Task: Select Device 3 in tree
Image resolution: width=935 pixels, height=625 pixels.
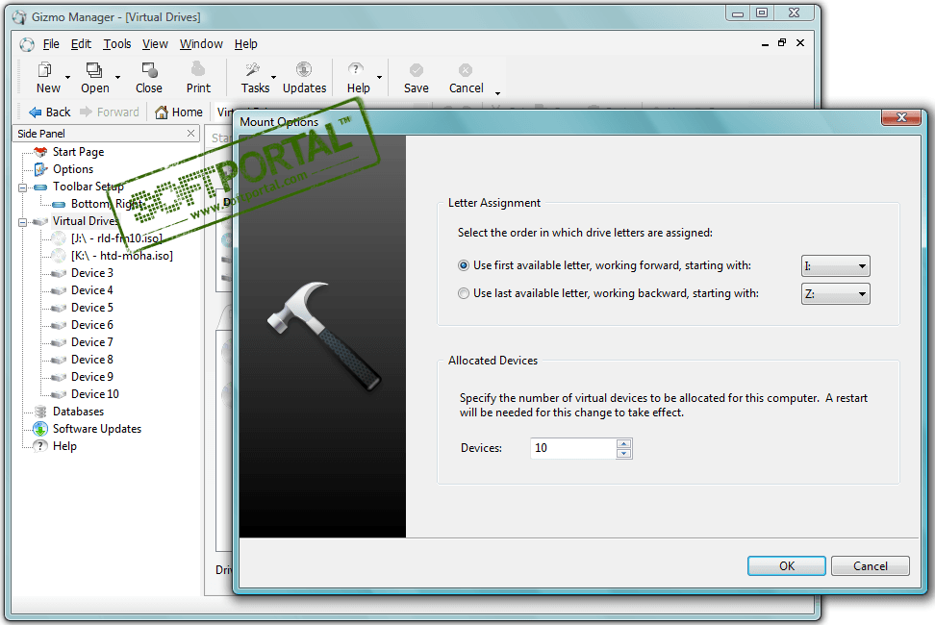Action: (x=91, y=273)
